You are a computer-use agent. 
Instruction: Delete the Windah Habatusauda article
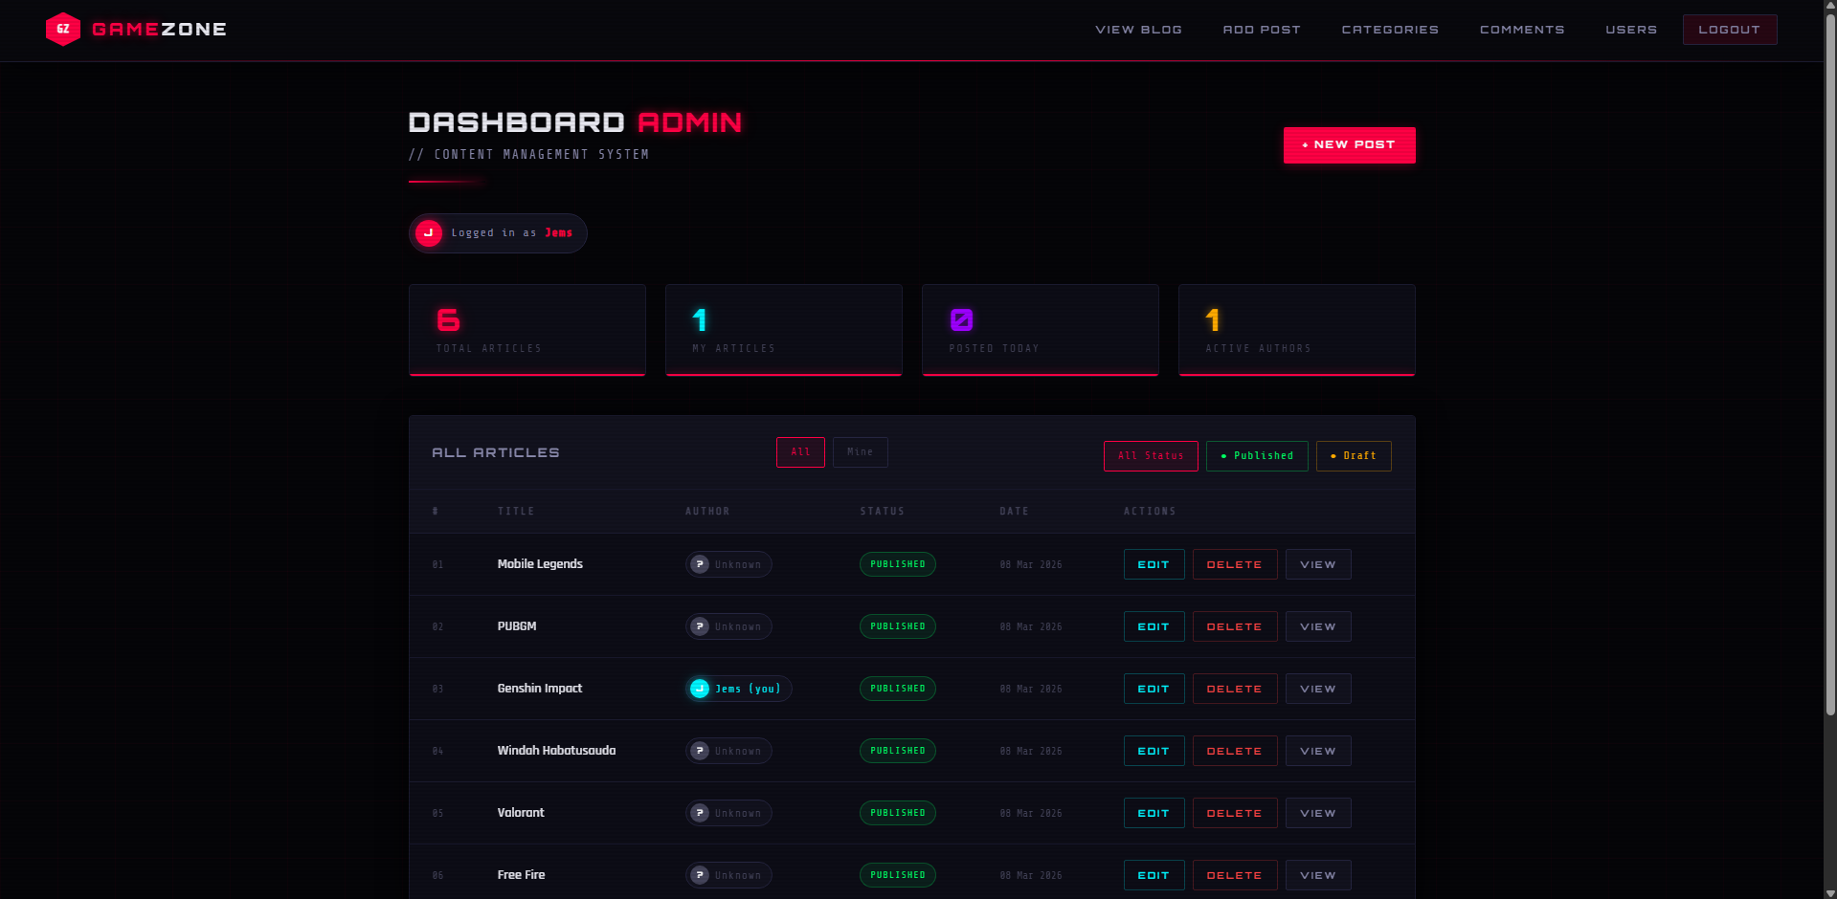pyautogui.click(x=1235, y=751)
